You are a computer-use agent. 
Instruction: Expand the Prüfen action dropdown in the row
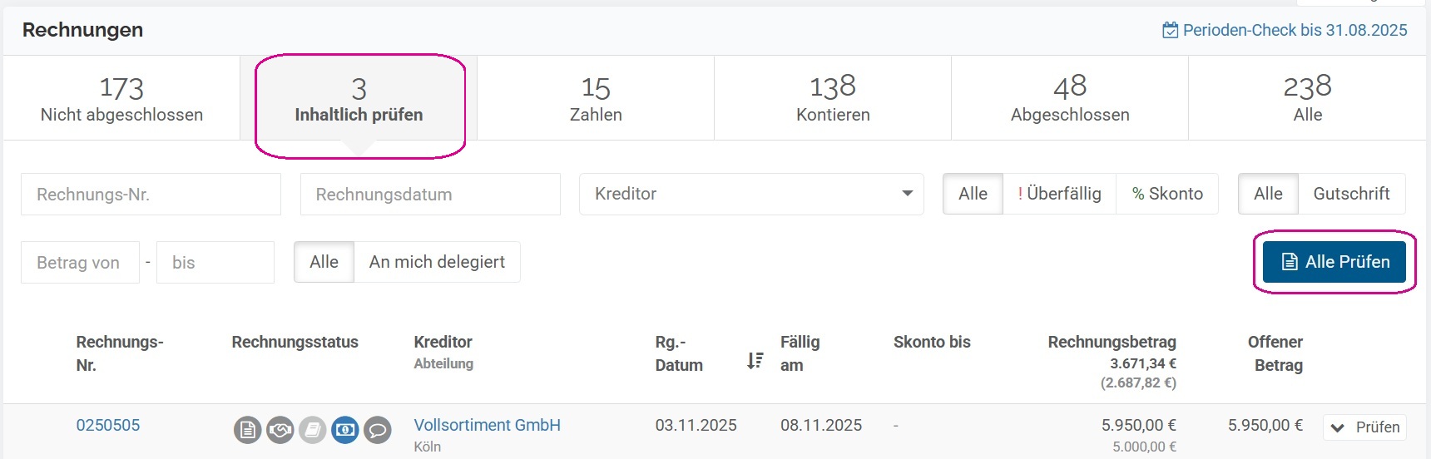tap(1338, 427)
